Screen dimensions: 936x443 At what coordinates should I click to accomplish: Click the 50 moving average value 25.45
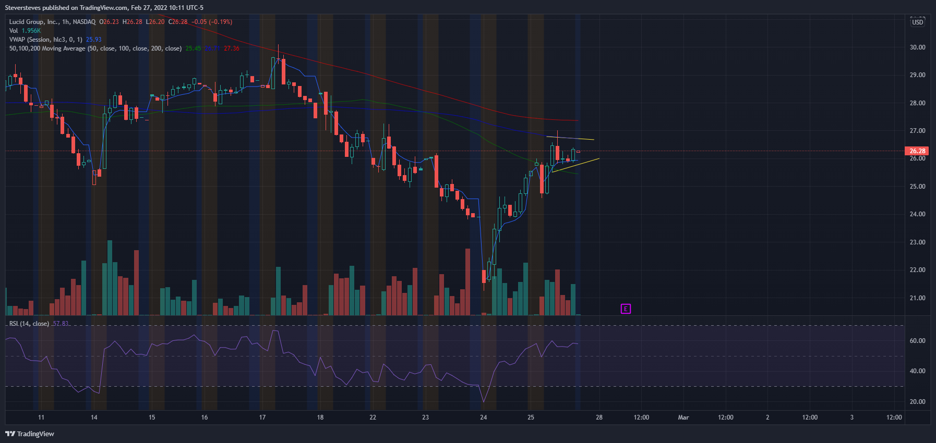[x=193, y=48]
